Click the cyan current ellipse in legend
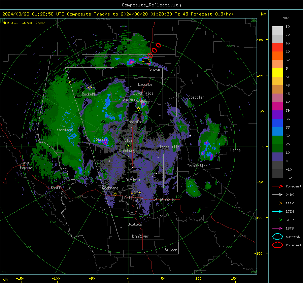 (x=277, y=237)
